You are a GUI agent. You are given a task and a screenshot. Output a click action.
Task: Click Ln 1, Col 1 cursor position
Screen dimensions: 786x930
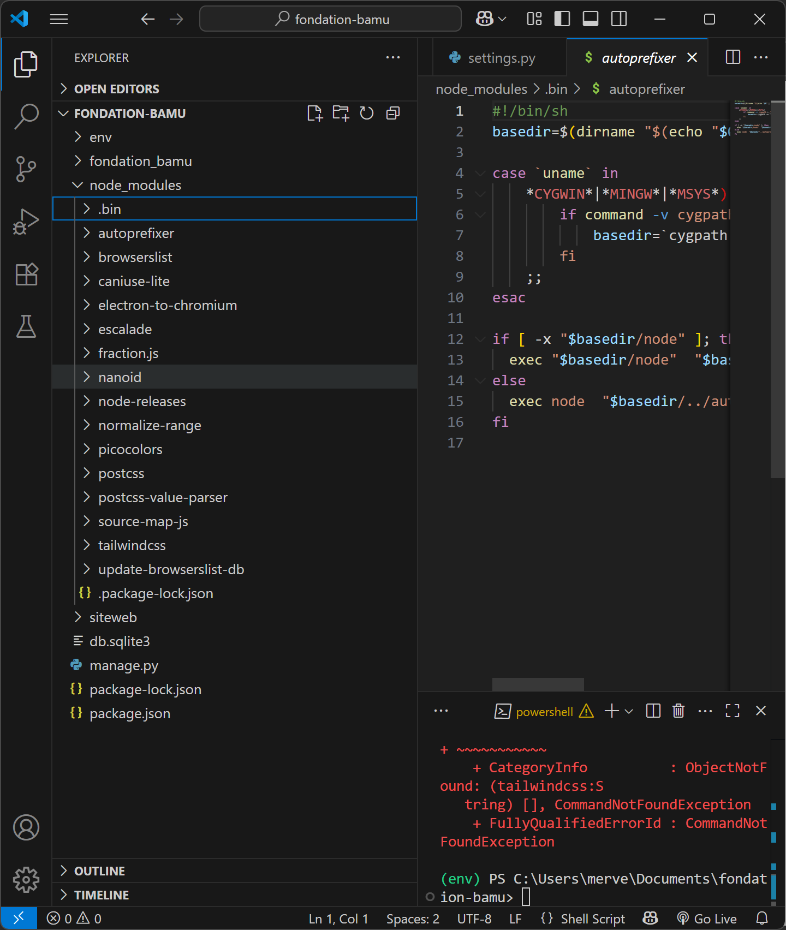[338, 919]
